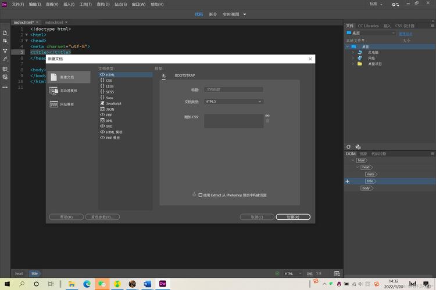The height and width of the screenshot is (290, 436).
Task: Select the body tag in DOM panel
Action: coord(366,188)
